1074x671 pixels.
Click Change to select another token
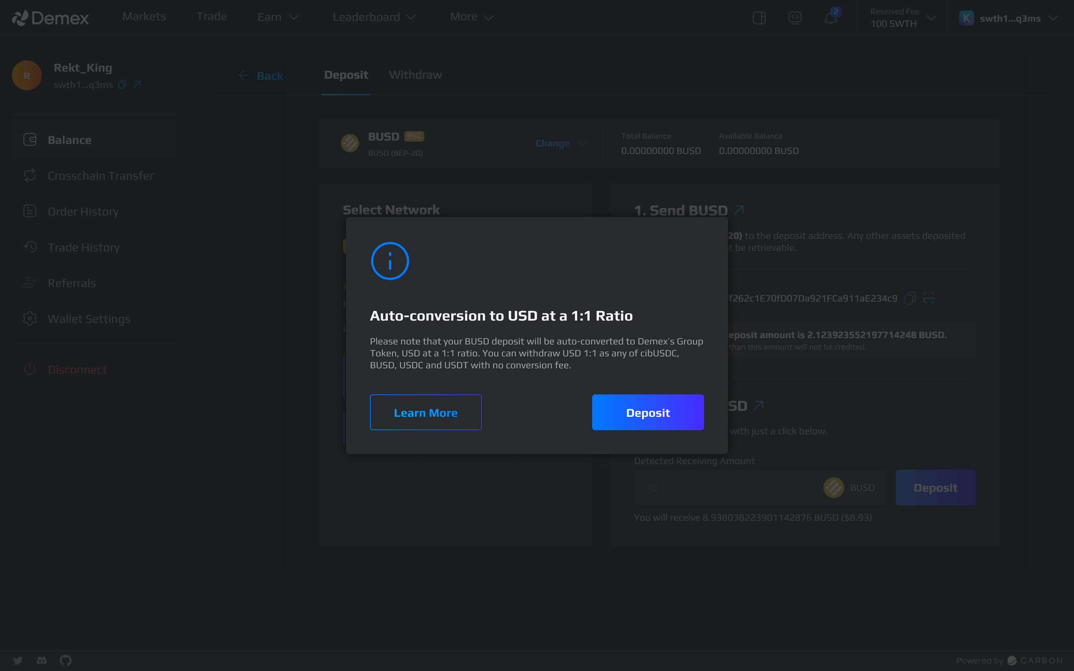(x=561, y=144)
